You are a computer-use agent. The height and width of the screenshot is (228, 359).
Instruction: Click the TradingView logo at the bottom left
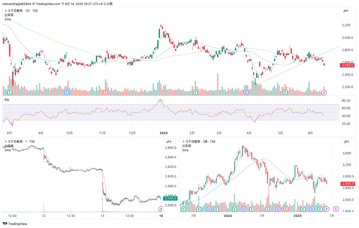pyautogui.click(x=15, y=224)
